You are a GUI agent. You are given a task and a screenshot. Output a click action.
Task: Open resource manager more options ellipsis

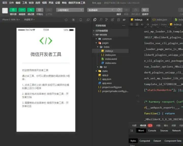[124, 26]
